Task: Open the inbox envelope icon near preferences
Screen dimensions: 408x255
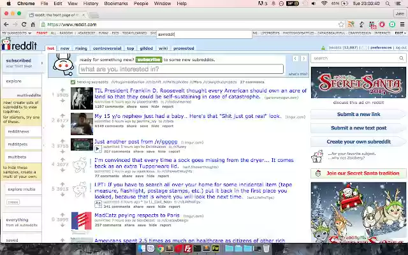Action: [364, 48]
